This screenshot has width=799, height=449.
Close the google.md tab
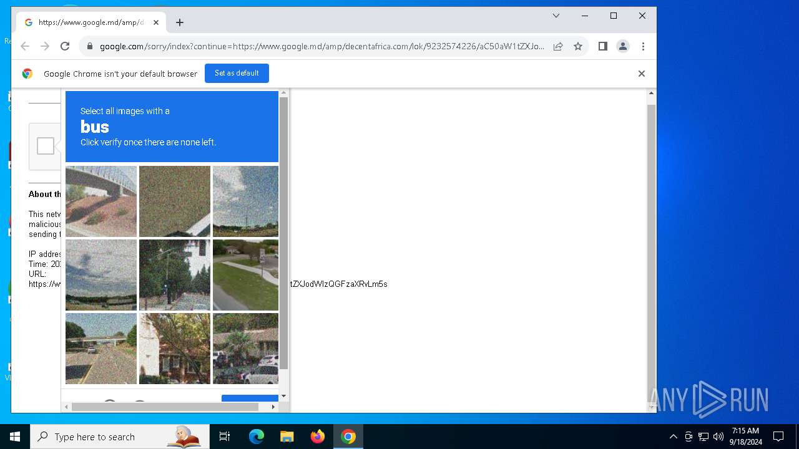(156, 22)
